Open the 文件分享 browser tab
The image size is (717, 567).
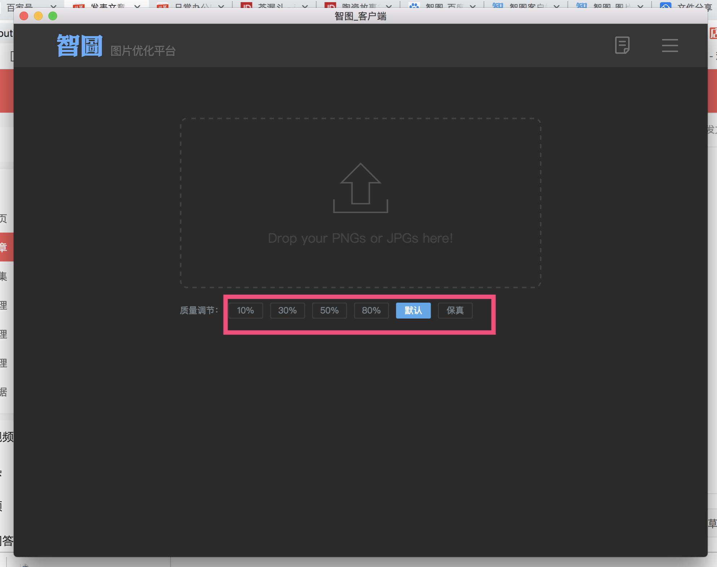pyautogui.click(x=694, y=5)
